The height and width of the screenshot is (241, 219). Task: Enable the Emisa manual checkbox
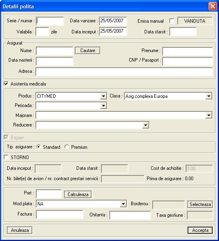[172, 21]
